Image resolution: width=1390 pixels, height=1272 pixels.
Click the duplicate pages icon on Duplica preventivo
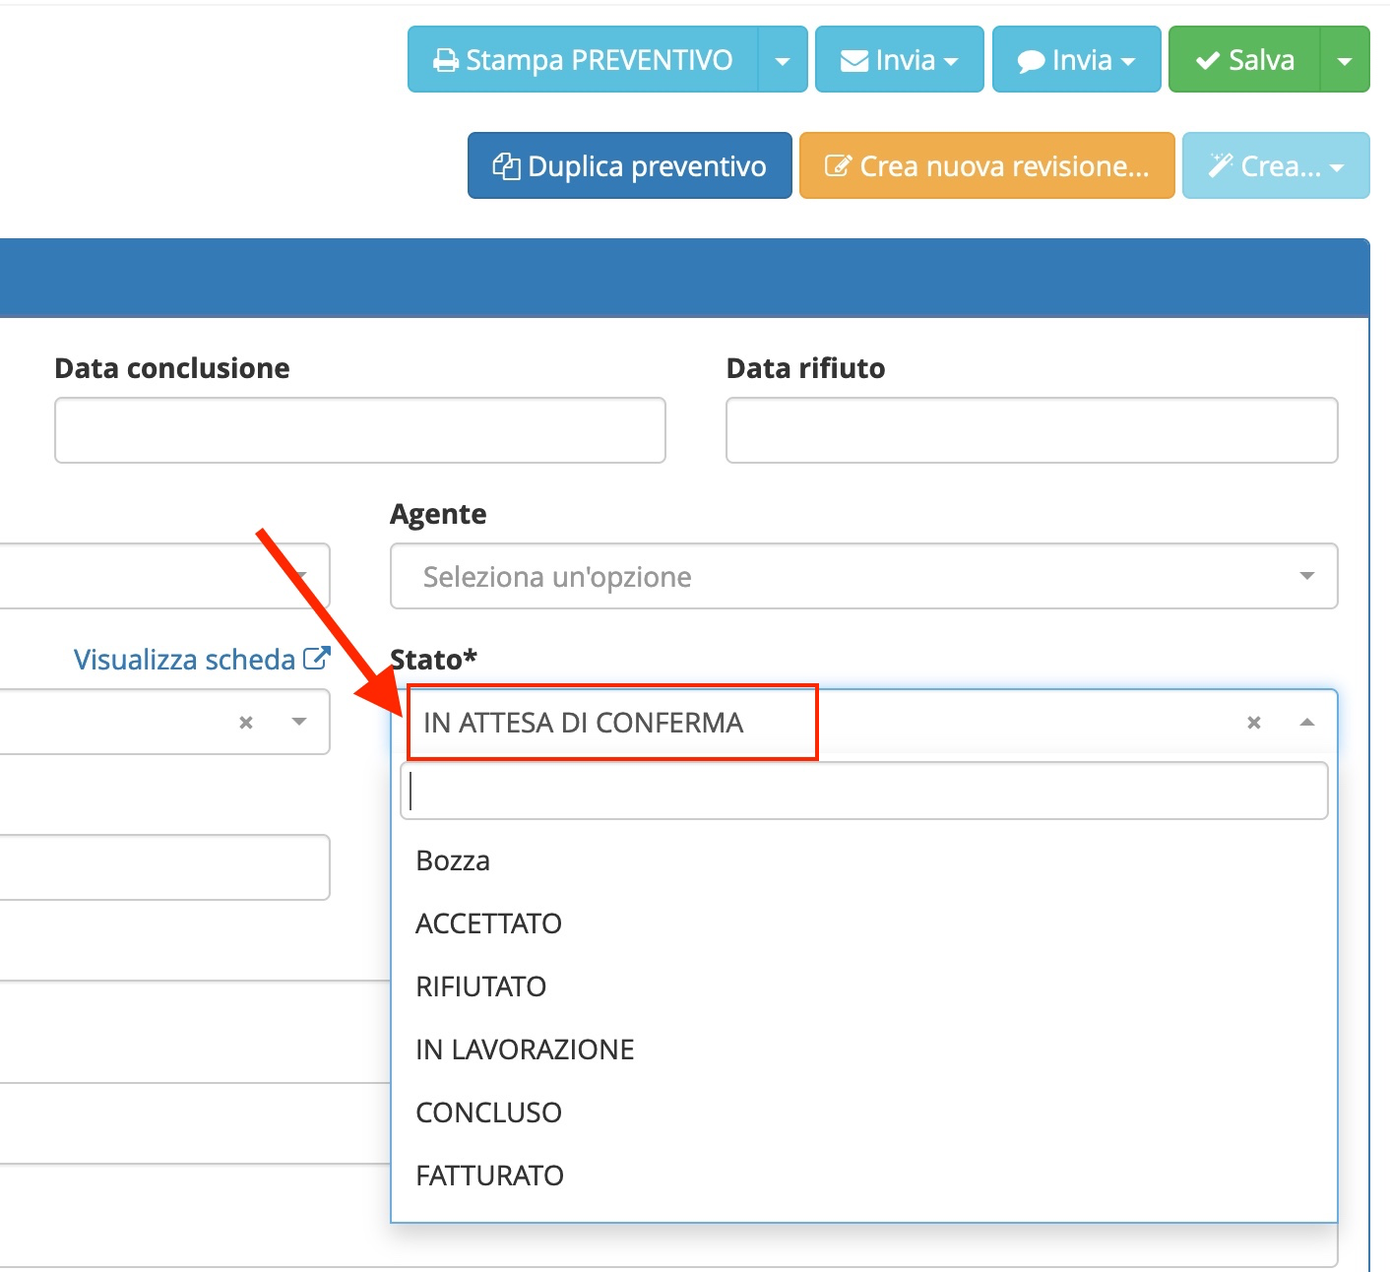[x=508, y=165]
